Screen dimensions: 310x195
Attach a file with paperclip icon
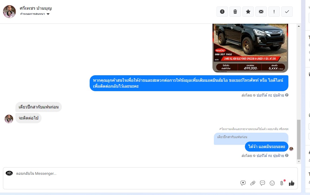point(253,183)
